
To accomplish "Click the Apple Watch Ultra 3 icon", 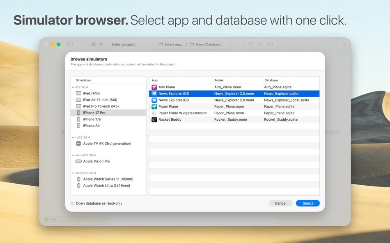I will point(78,185).
